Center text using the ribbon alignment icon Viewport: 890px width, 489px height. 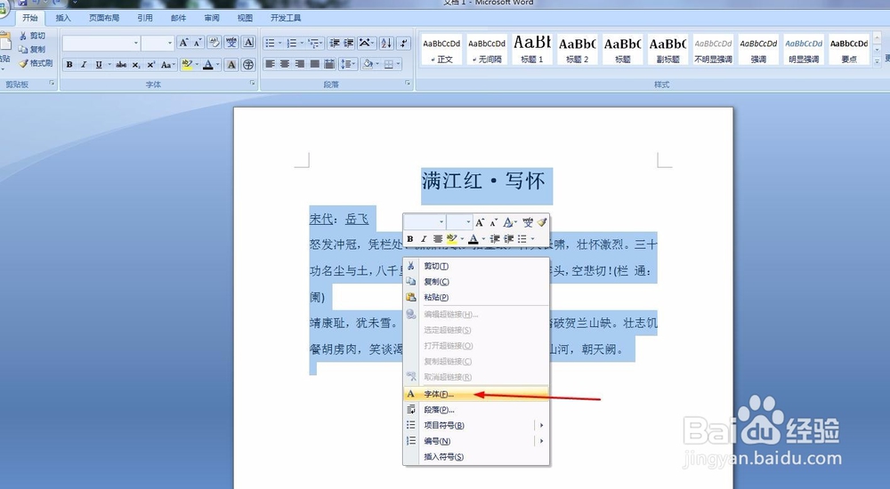[285, 64]
